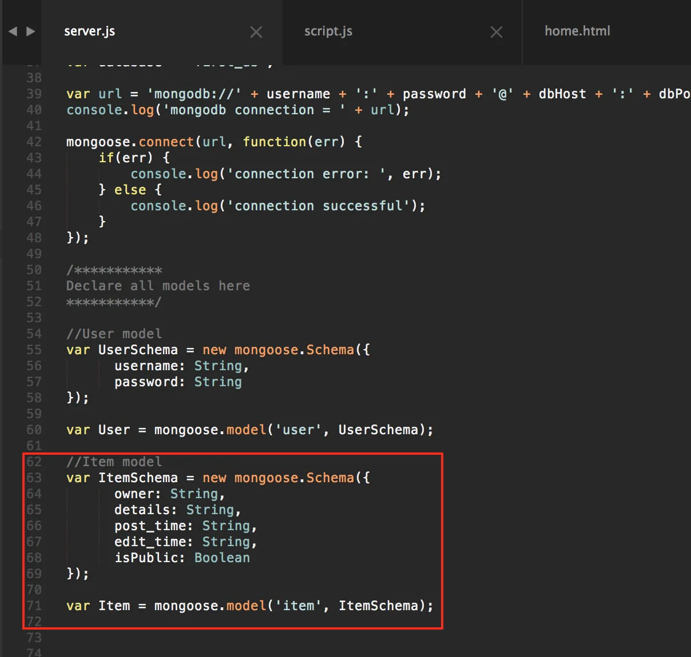This screenshot has width=691, height=657.
Task: Click the 'edit_time: String,' field
Action: [x=186, y=542]
